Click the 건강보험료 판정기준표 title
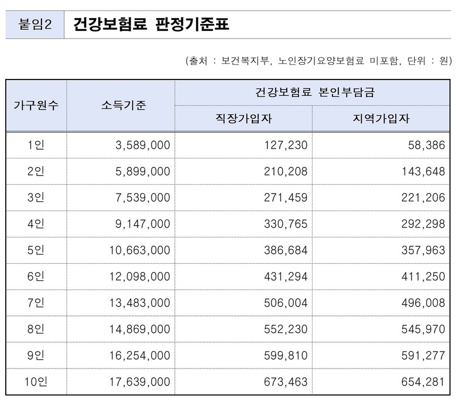Image resolution: width=456 pixels, height=403 pixels. point(151,25)
